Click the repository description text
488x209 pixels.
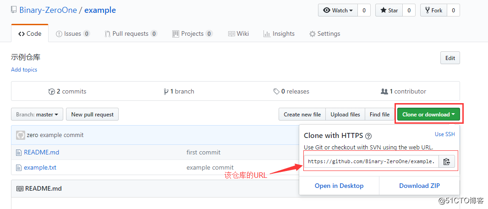(x=26, y=57)
